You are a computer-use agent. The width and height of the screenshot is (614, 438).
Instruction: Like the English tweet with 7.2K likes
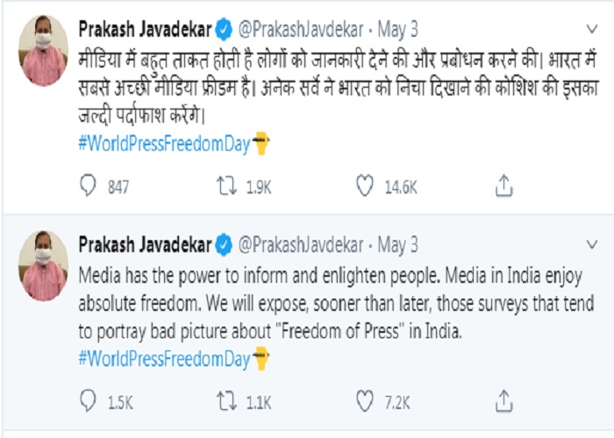click(364, 401)
